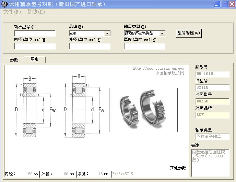Click the 品牌(B) label
The width and height of the screenshot is (236, 182).
coord(76,27)
